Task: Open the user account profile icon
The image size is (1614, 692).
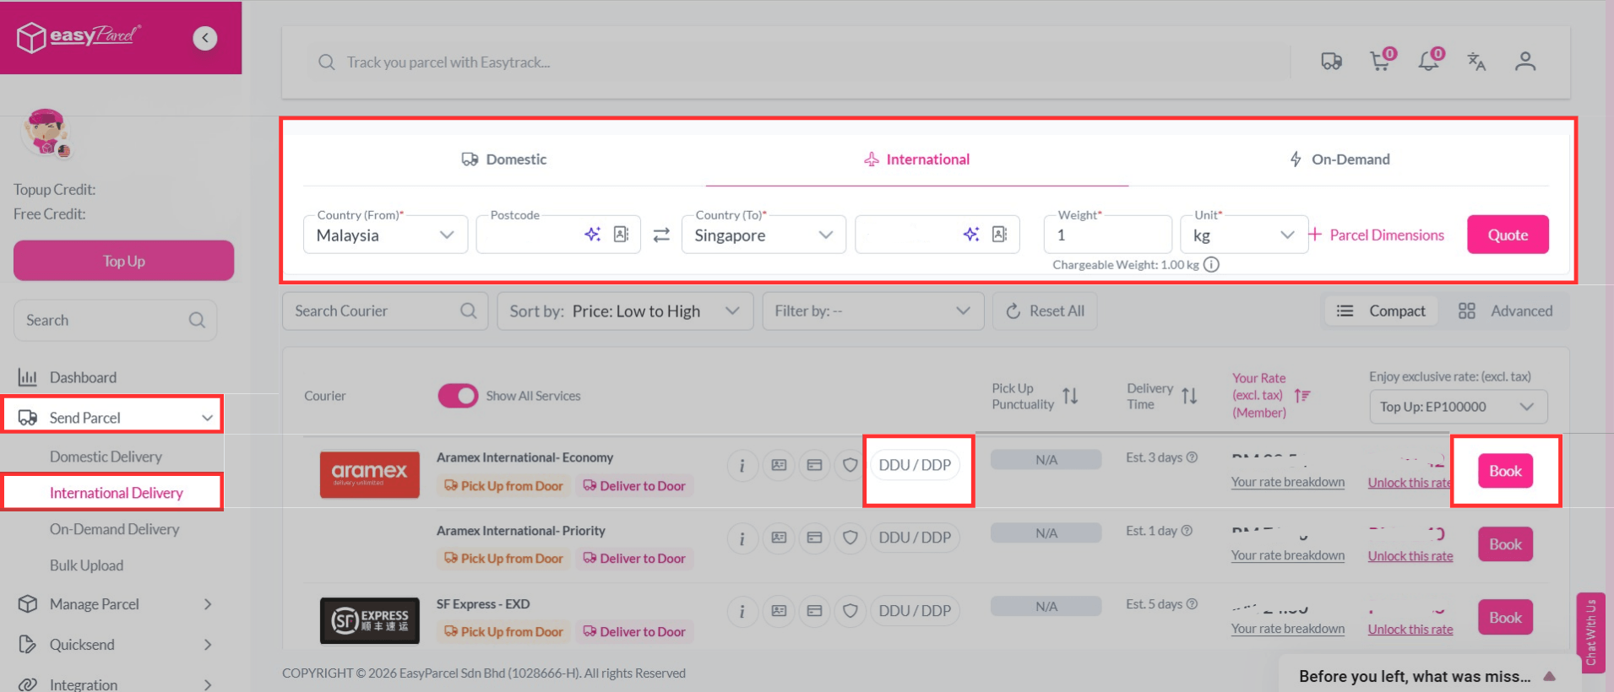Action: click(x=1524, y=62)
